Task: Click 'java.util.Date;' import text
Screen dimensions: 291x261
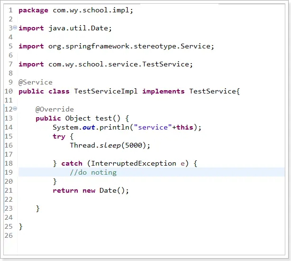Action: pyautogui.click(x=80, y=28)
